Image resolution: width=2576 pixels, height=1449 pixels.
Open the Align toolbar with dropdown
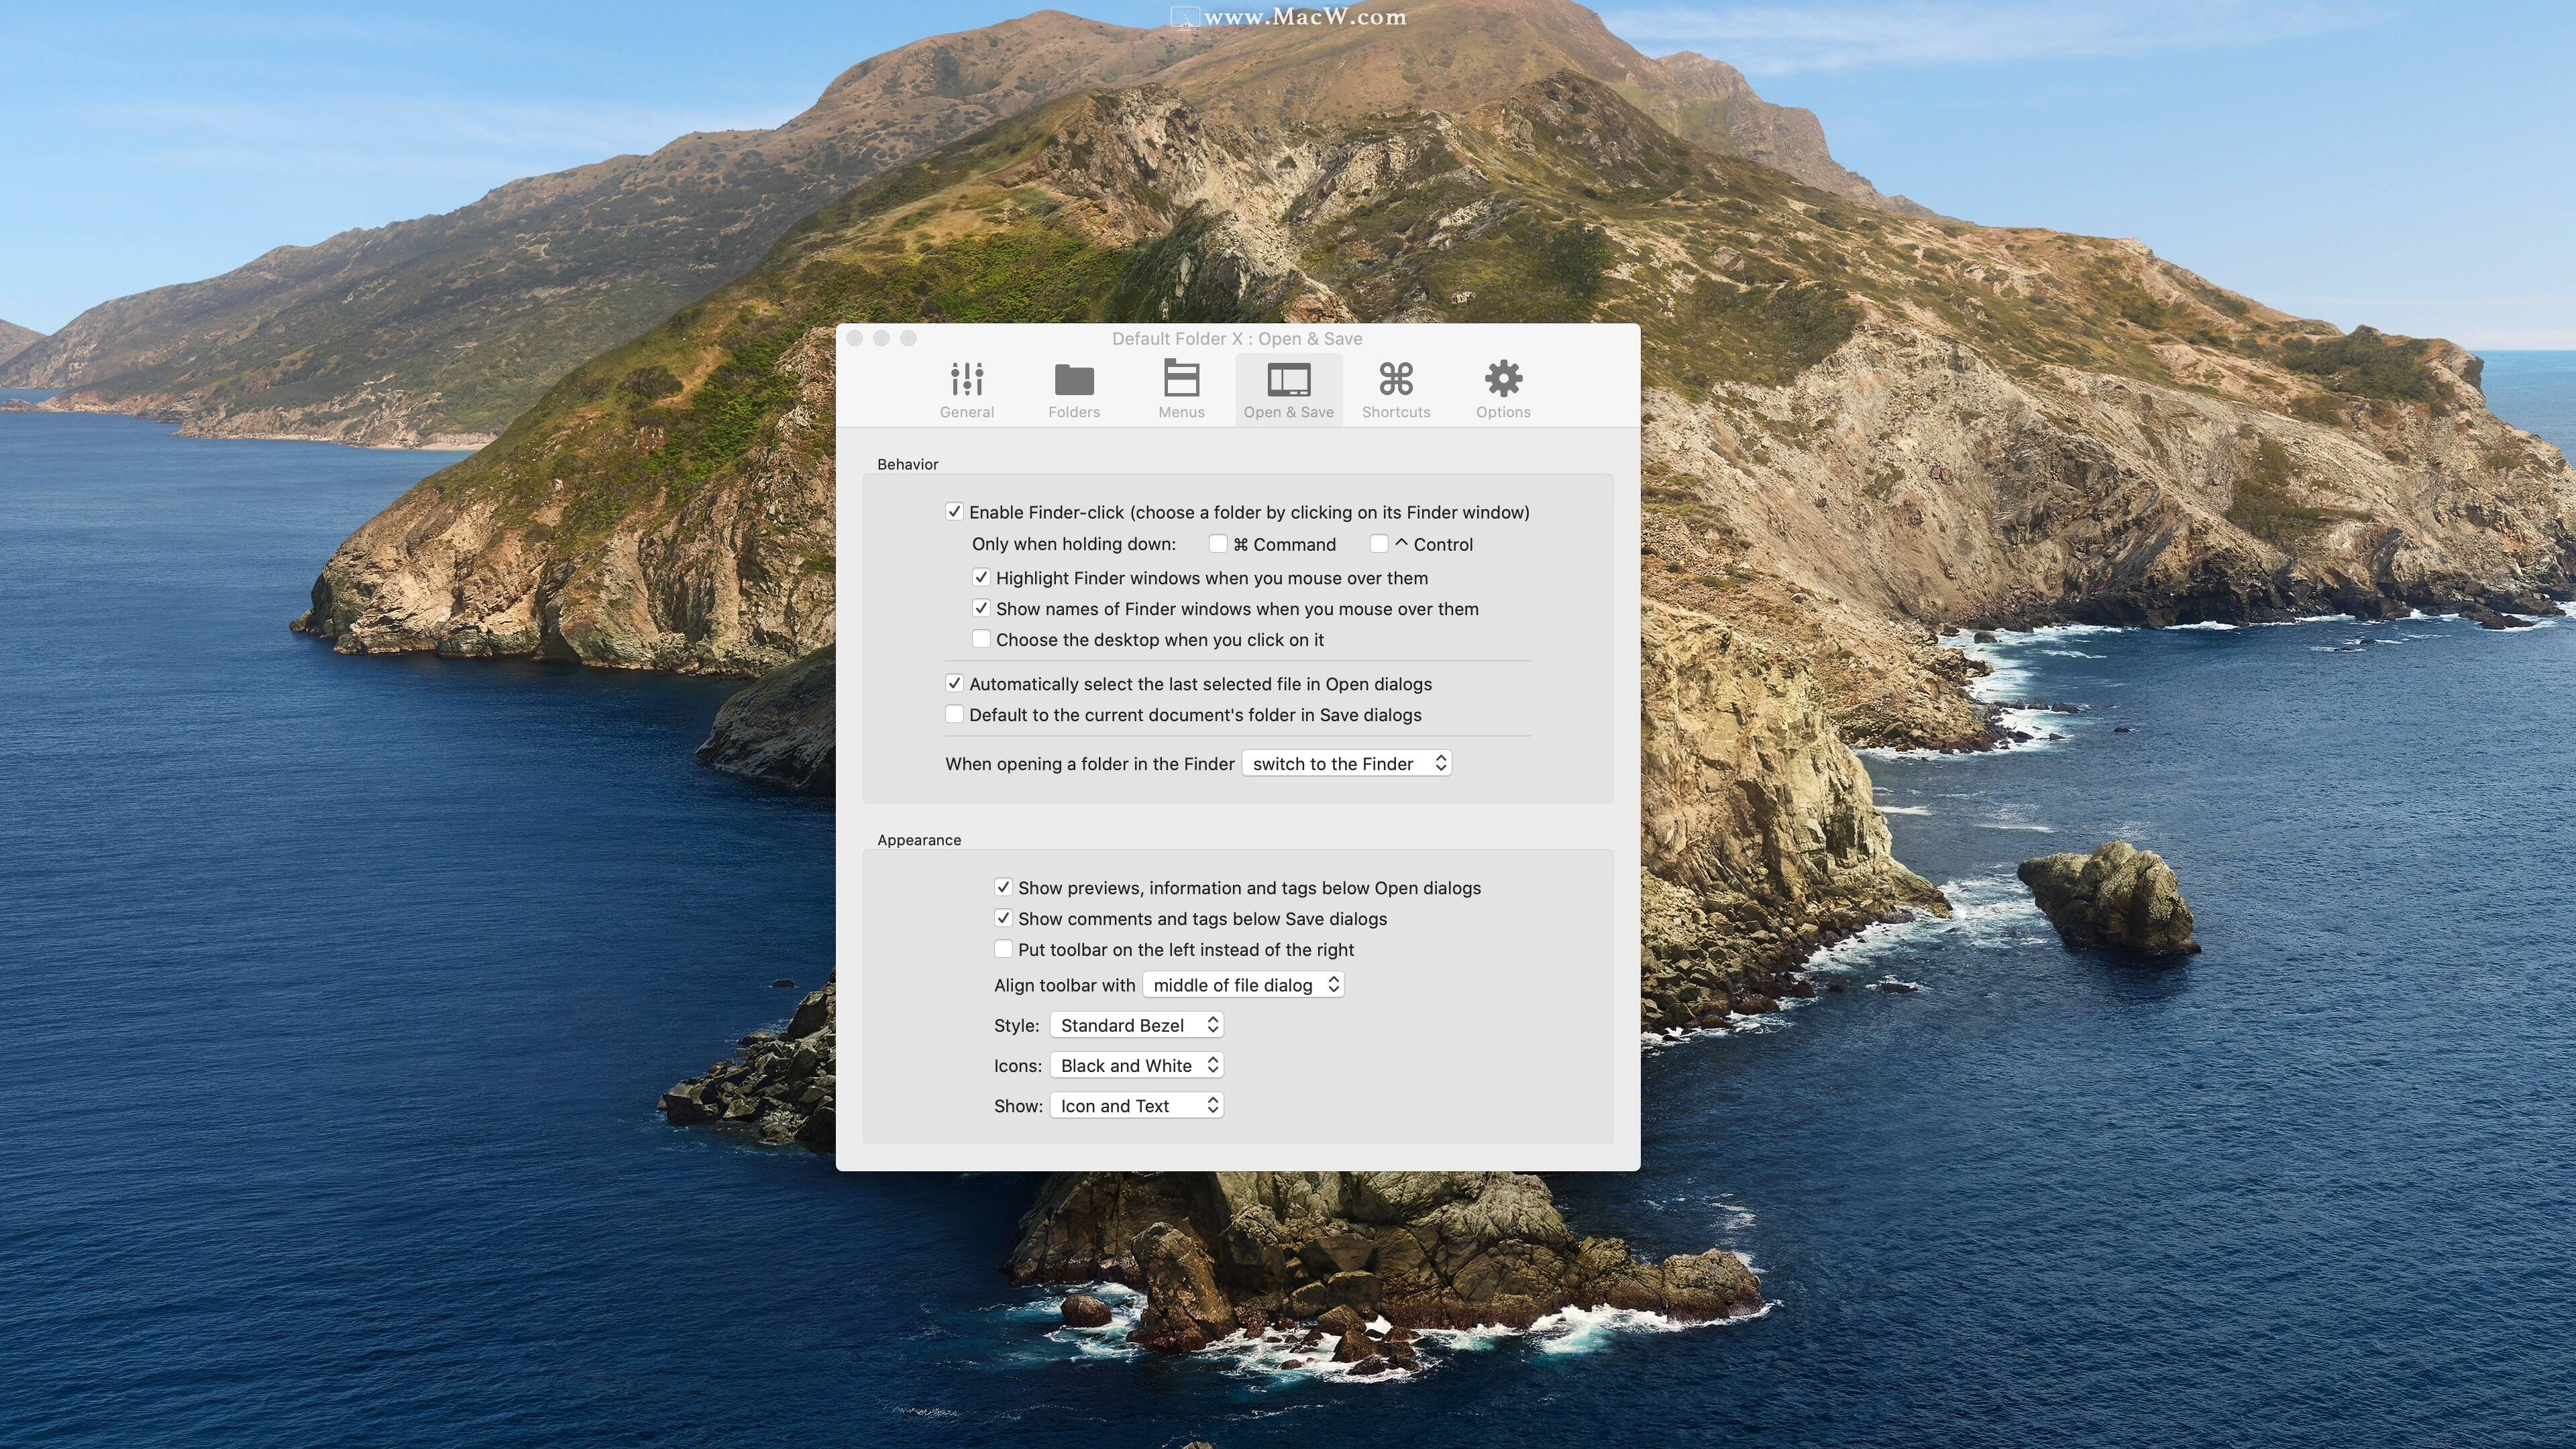pyautogui.click(x=1243, y=986)
